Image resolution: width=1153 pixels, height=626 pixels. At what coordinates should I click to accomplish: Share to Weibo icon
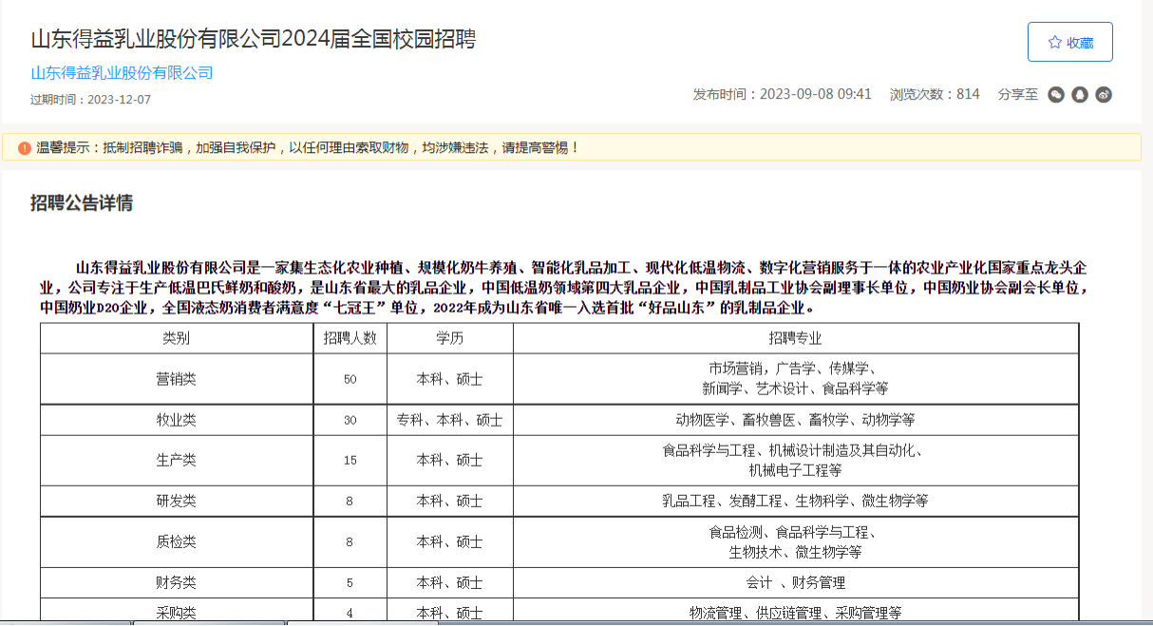point(1104,94)
